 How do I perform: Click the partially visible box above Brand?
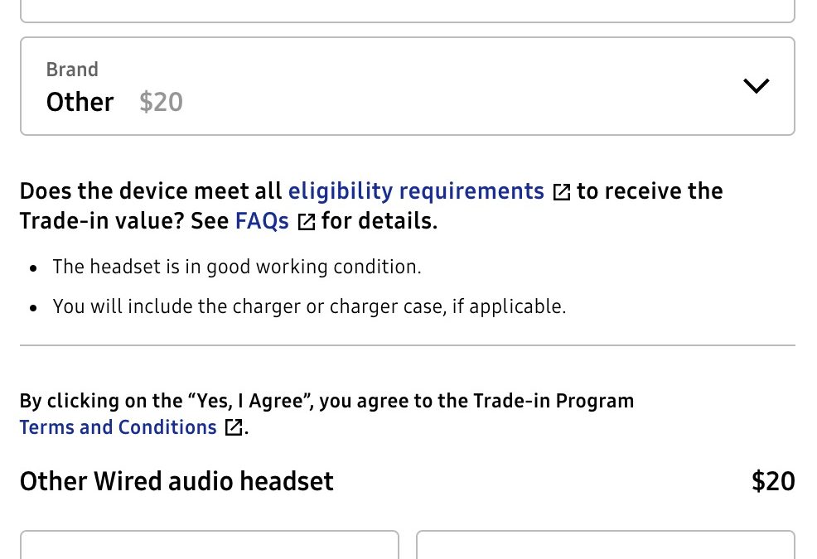[x=407, y=12]
